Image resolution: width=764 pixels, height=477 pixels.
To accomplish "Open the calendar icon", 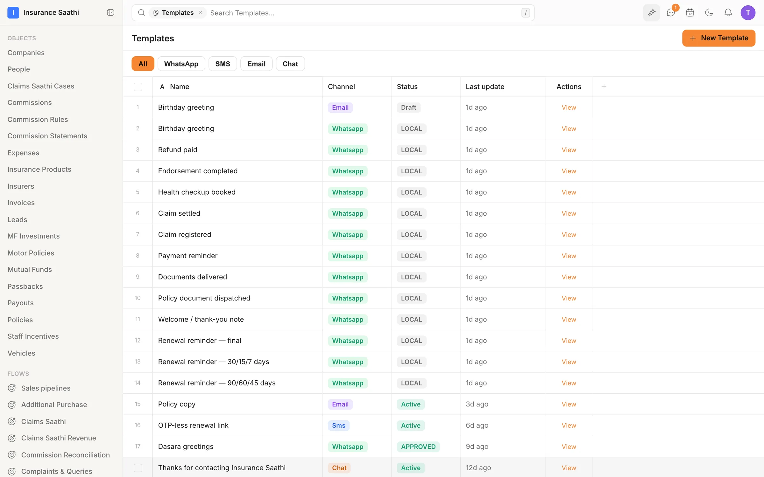I will 690,13.
